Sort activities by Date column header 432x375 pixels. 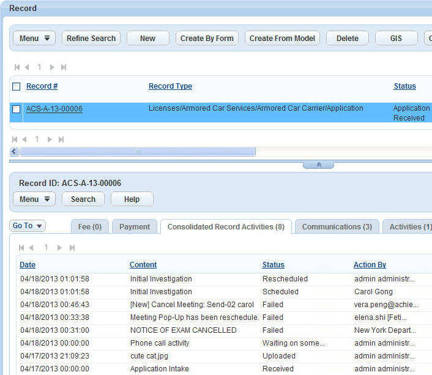28,265
